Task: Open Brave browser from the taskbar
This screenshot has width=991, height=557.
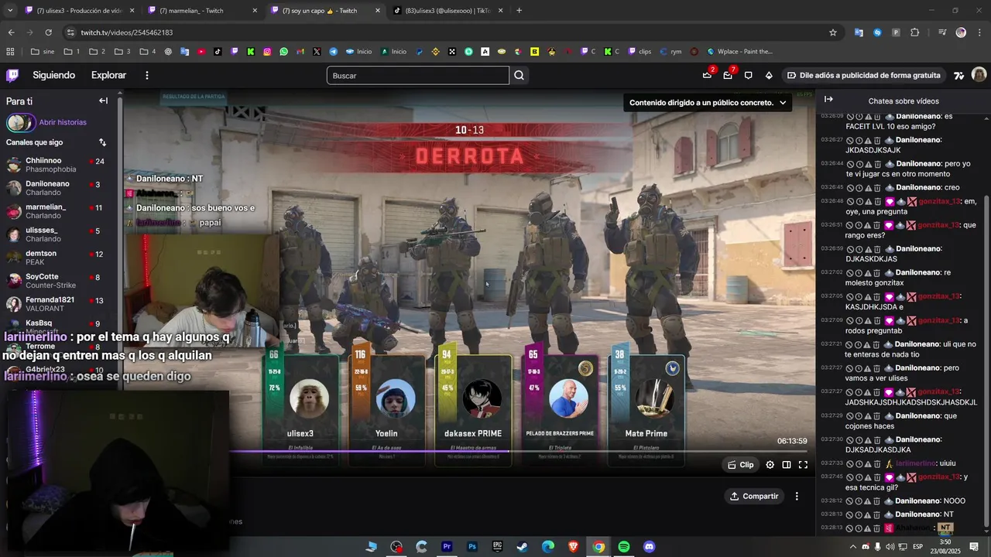Action: (x=573, y=547)
